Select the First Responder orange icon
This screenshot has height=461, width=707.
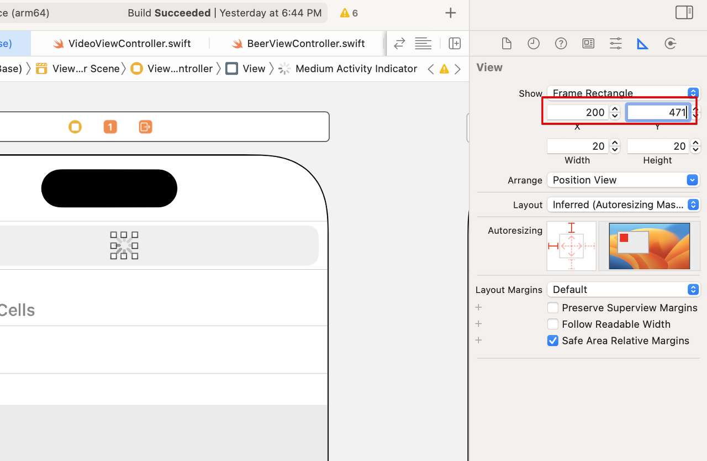click(110, 127)
